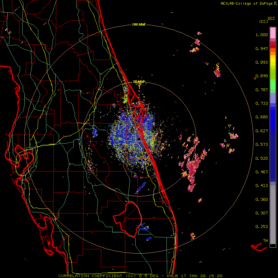Click the DCC label above the color bar
Screen dimensions: 278x278
point(272,19)
